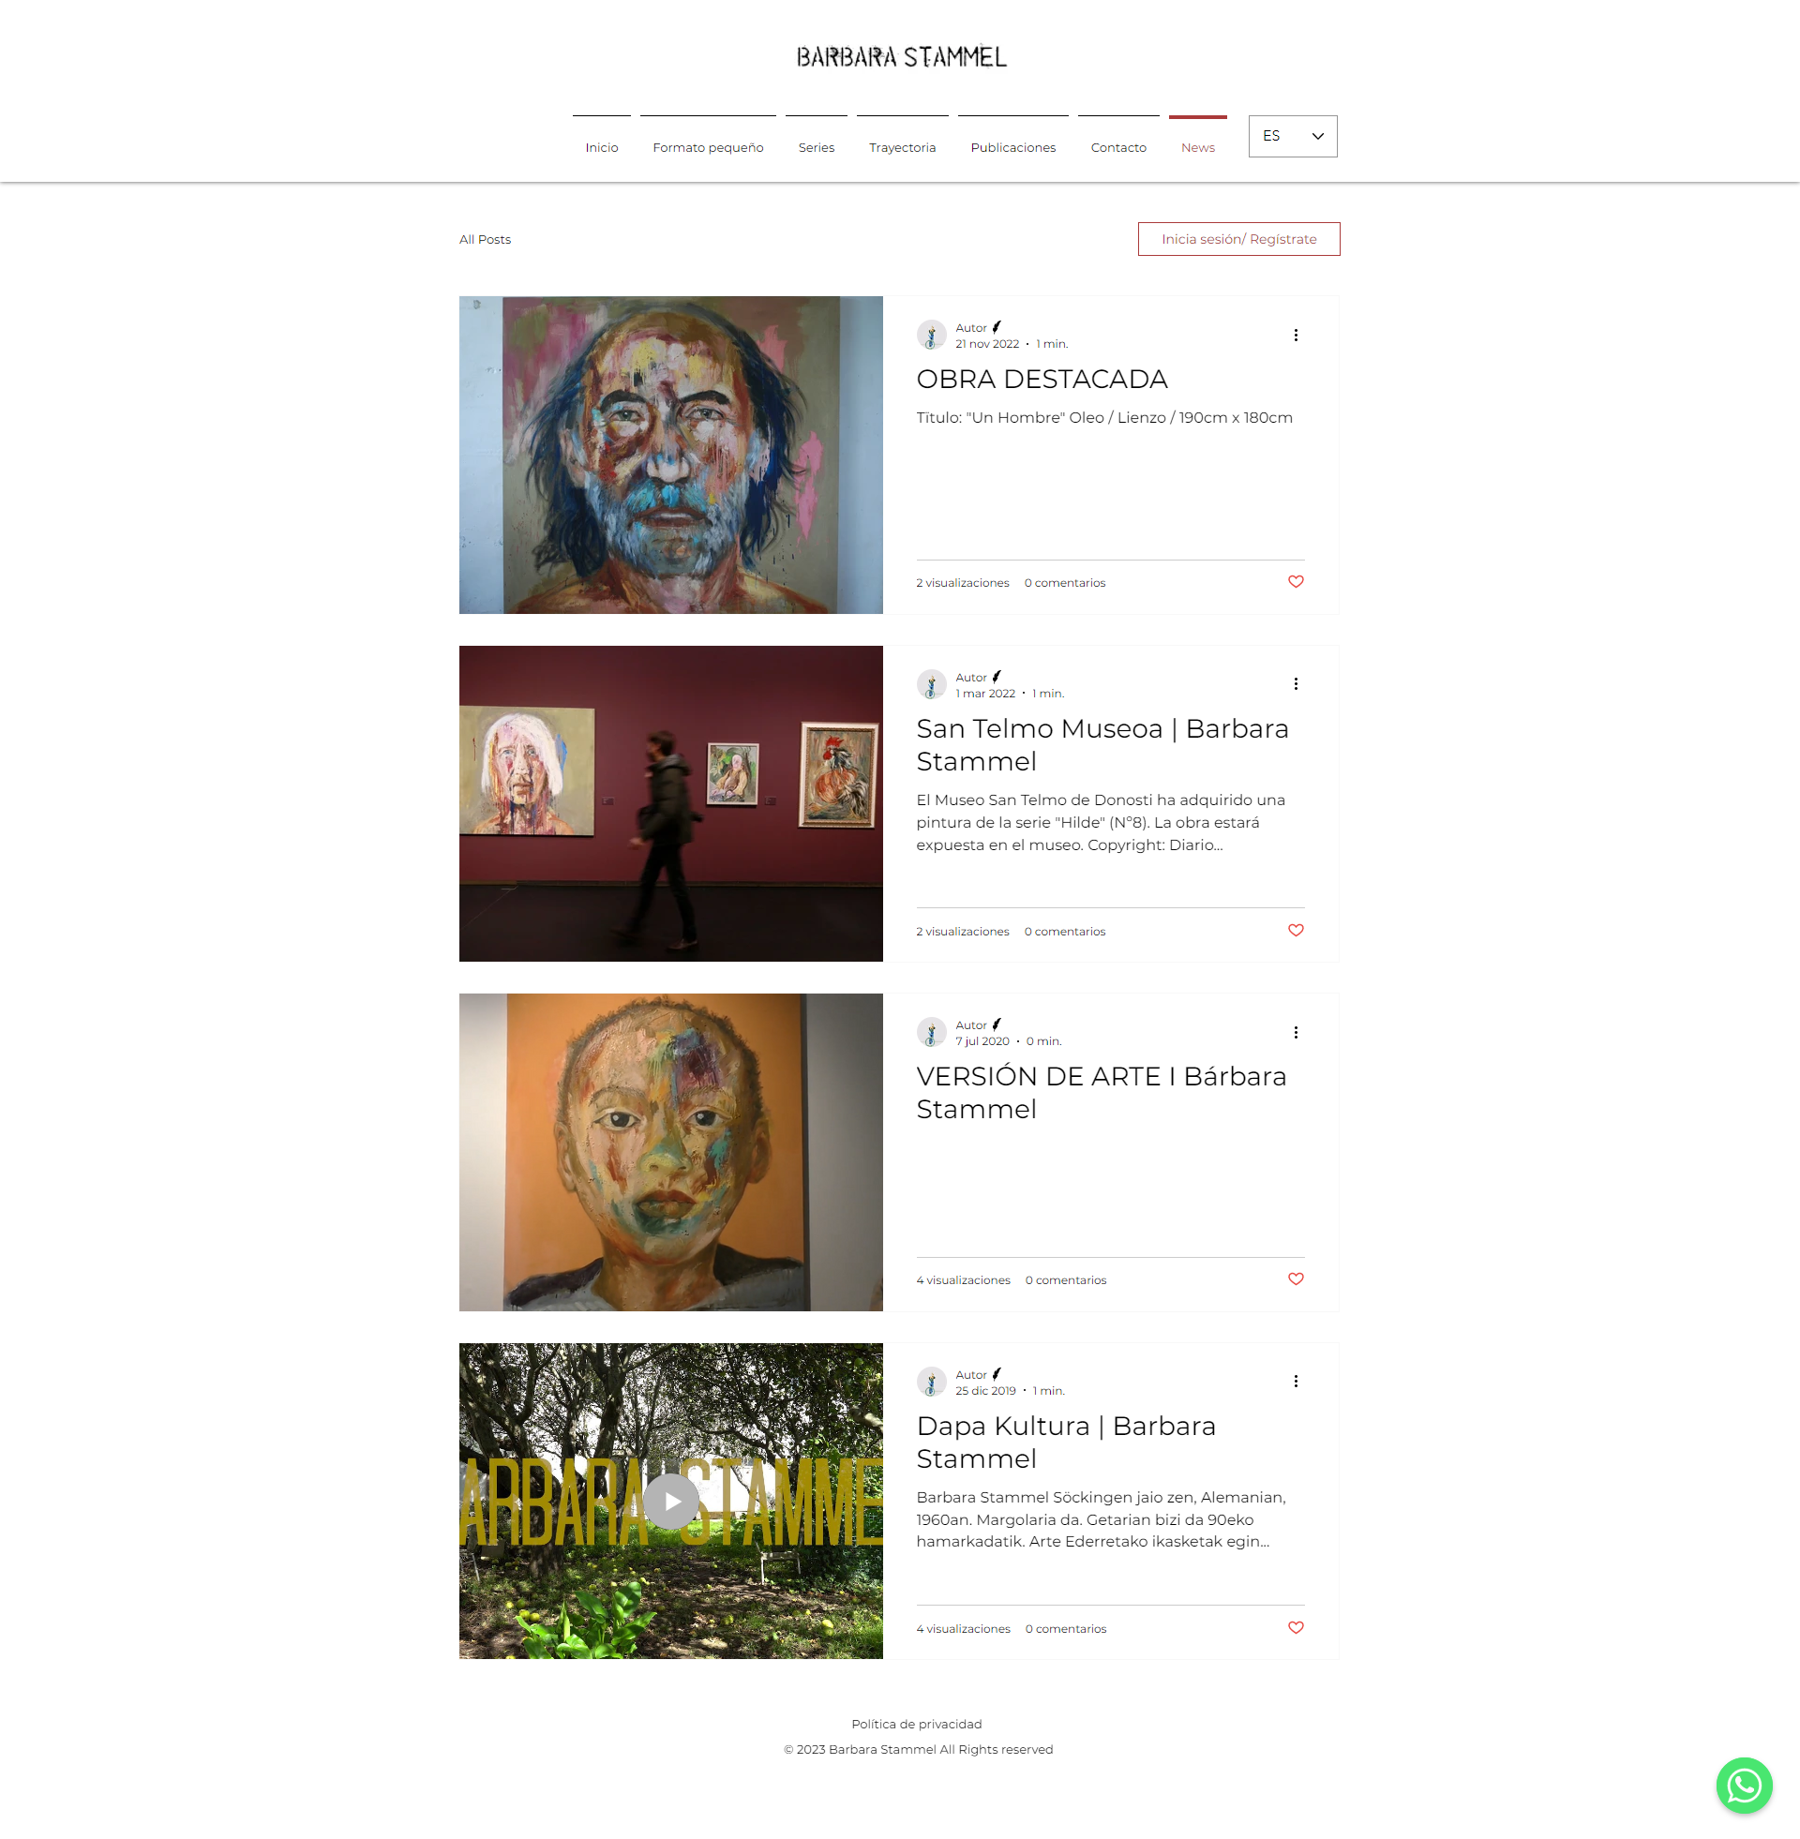Open more actions for OBRA DESTACADA post

(1296, 336)
